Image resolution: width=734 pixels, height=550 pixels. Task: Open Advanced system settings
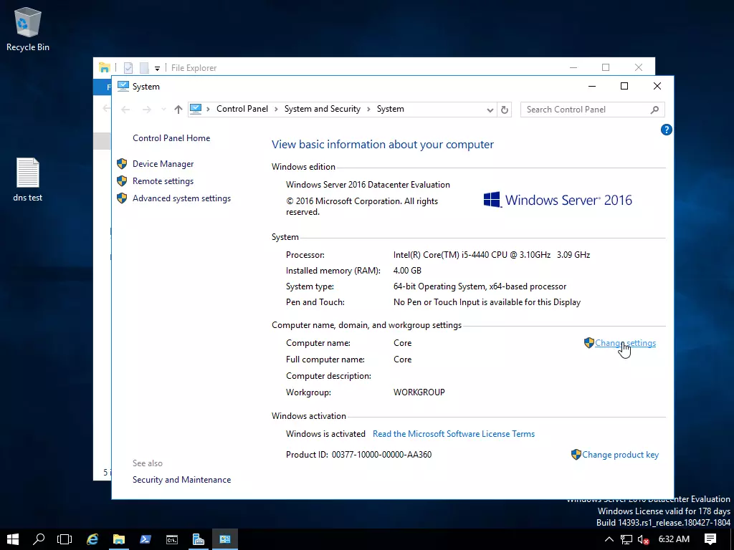point(181,198)
